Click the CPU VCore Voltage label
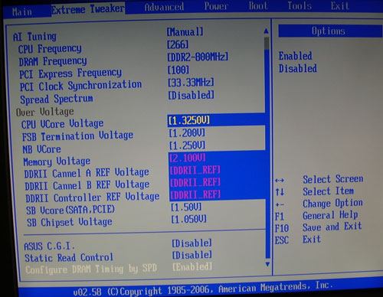The image size is (383, 297). click(x=63, y=124)
